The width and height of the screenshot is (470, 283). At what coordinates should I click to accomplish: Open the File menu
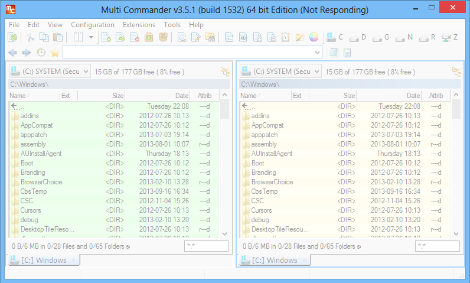click(x=14, y=25)
